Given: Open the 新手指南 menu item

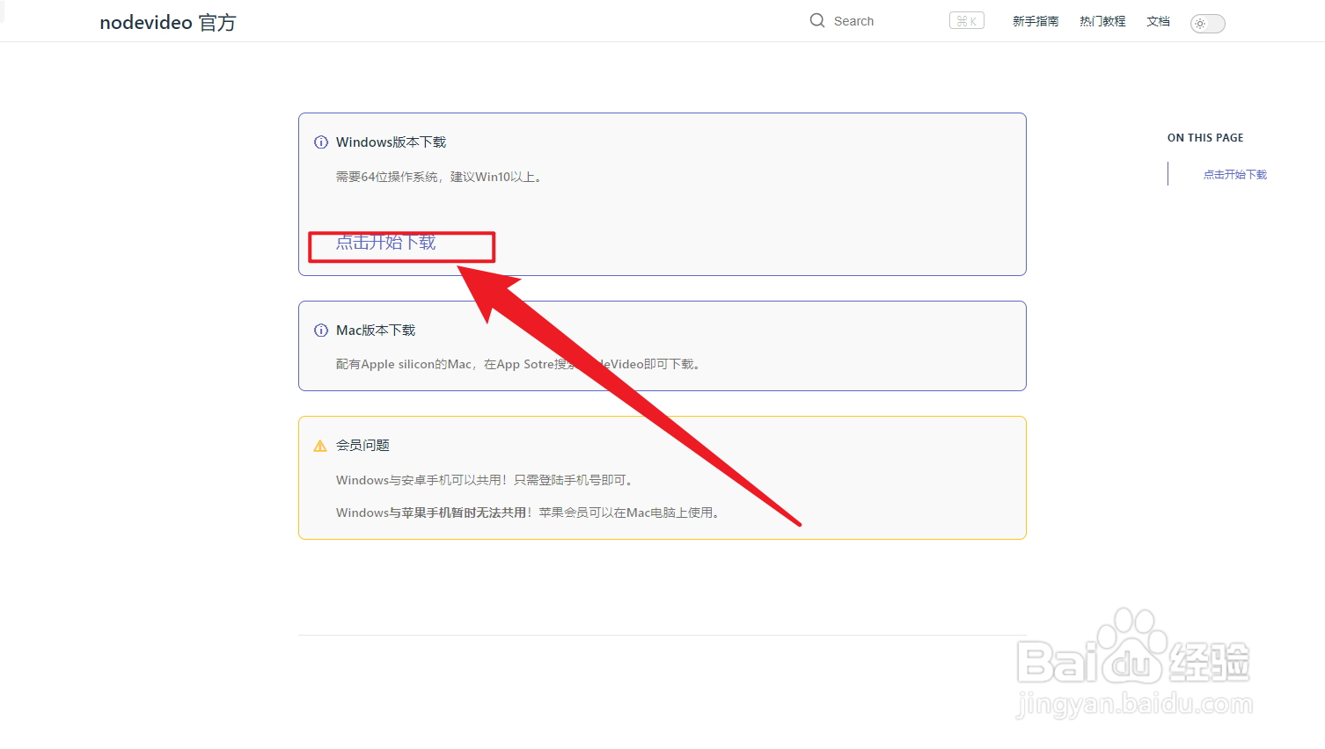Looking at the screenshot, I should click(x=1036, y=21).
